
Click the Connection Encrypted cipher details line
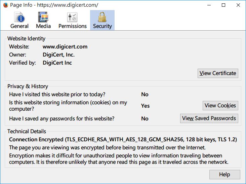123,139
